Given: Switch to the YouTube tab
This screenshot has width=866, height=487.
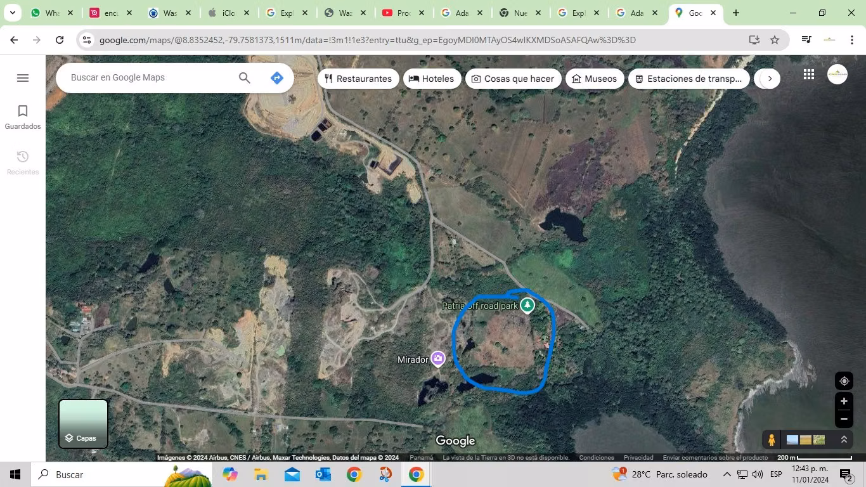Looking at the screenshot, I should click(x=404, y=13).
